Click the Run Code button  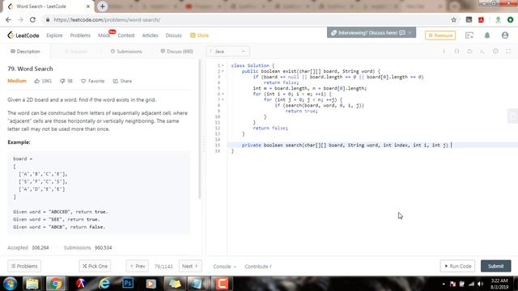tap(457, 266)
